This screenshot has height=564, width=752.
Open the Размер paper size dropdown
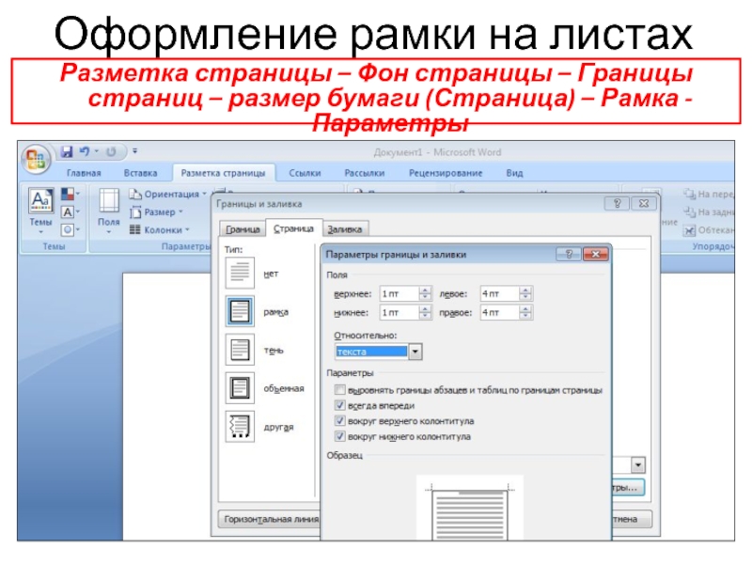click(x=156, y=212)
